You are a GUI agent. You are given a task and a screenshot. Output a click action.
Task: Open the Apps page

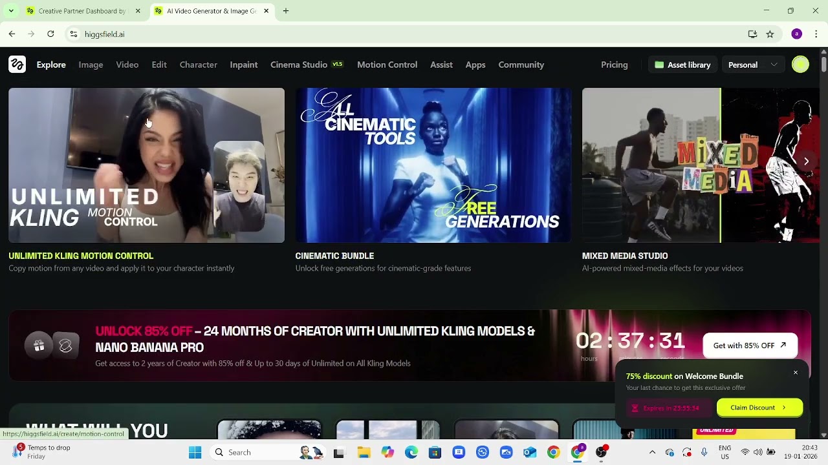pyautogui.click(x=475, y=65)
